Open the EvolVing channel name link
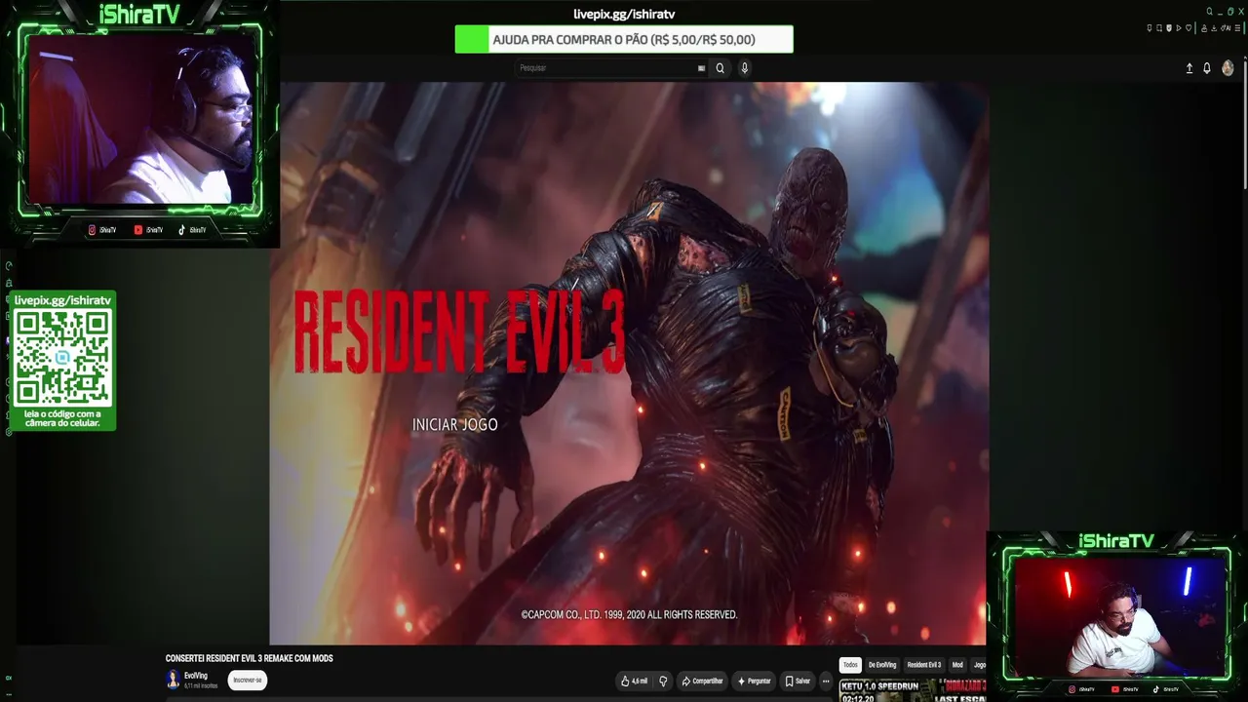The width and height of the screenshot is (1248, 702). 196,676
